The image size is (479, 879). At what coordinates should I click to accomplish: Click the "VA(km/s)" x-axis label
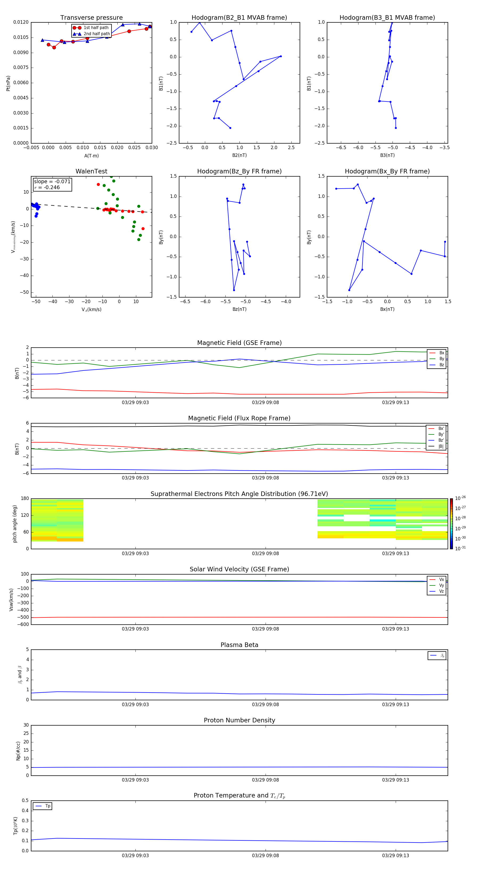point(91,310)
